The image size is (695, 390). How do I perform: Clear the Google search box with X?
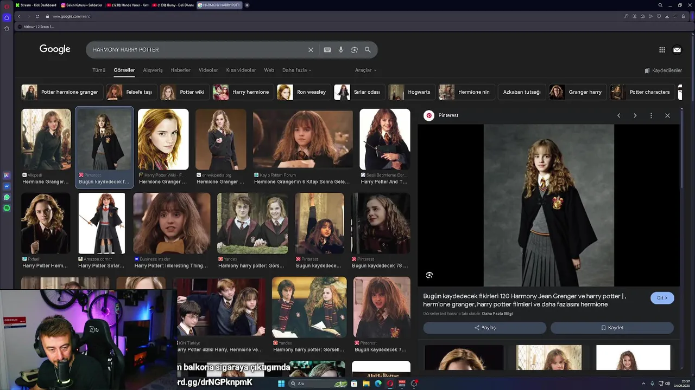(x=311, y=50)
